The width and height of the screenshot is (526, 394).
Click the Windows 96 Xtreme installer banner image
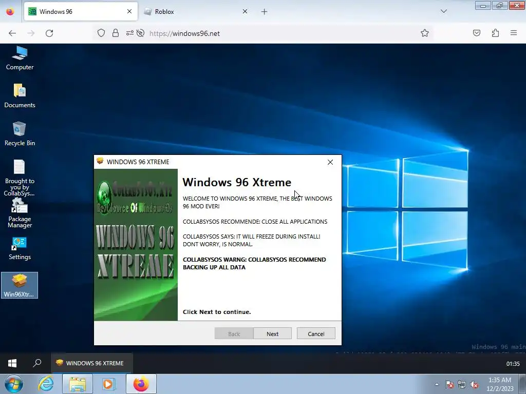[x=136, y=245]
